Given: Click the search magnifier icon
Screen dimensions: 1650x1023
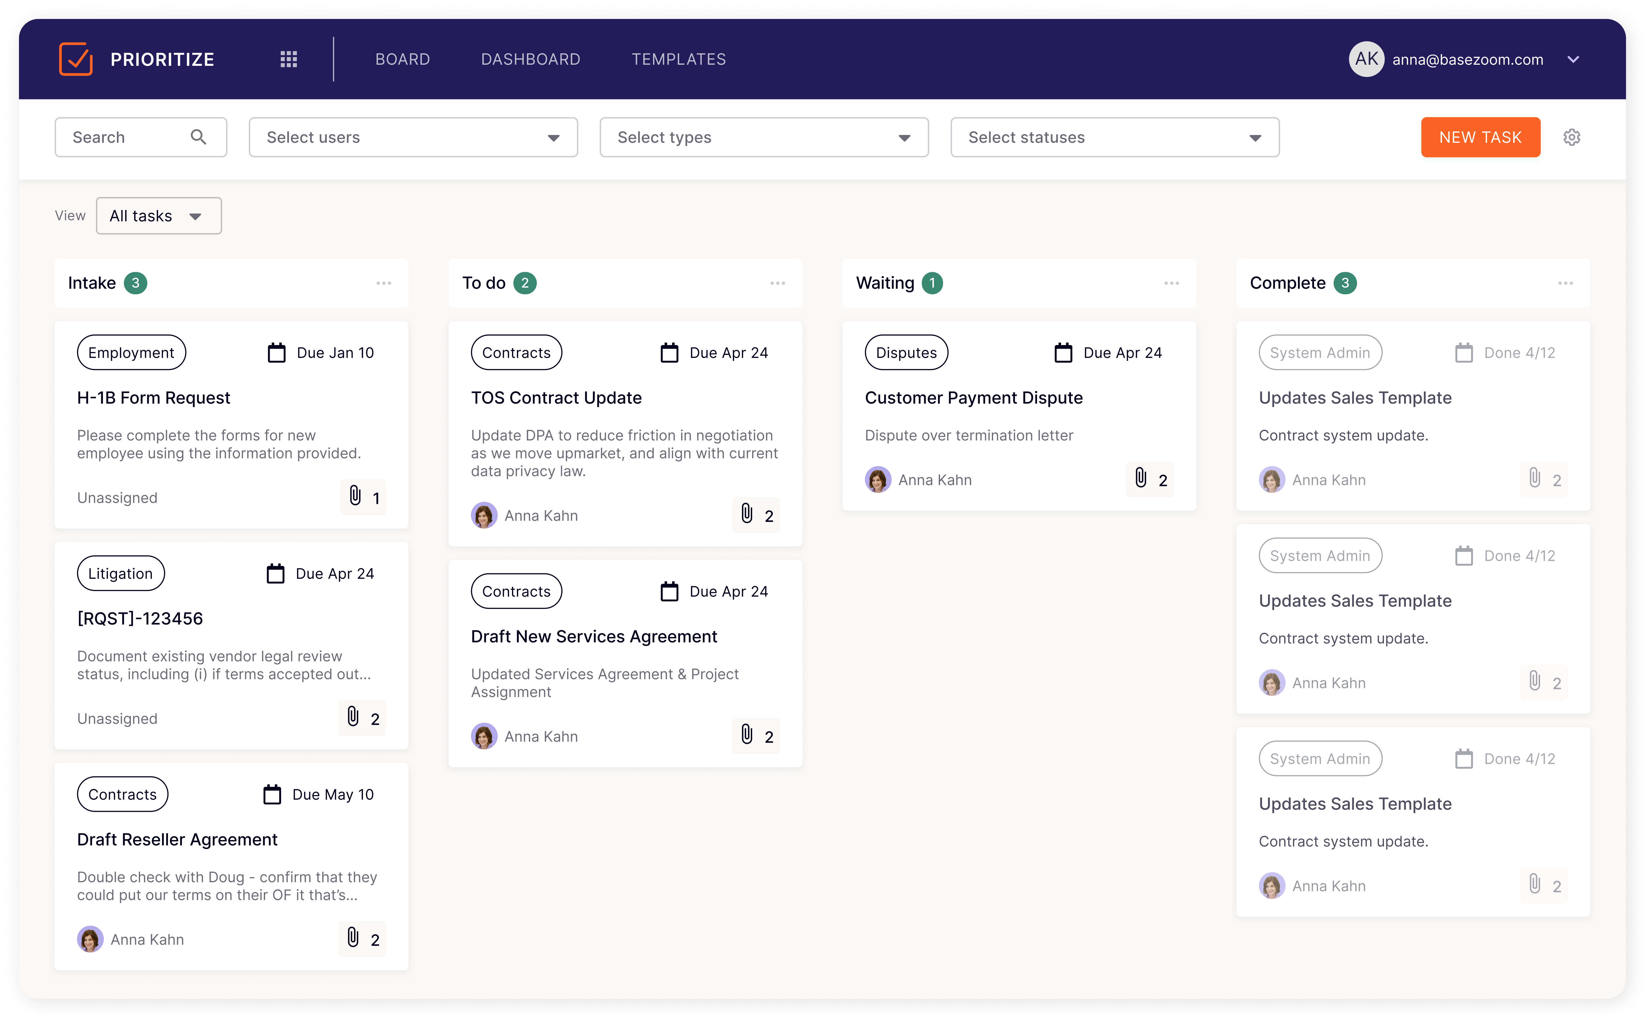Looking at the screenshot, I should 198,137.
